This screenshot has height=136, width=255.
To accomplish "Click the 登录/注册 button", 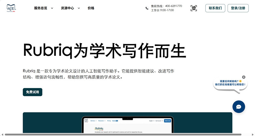I will pos(238,8).
